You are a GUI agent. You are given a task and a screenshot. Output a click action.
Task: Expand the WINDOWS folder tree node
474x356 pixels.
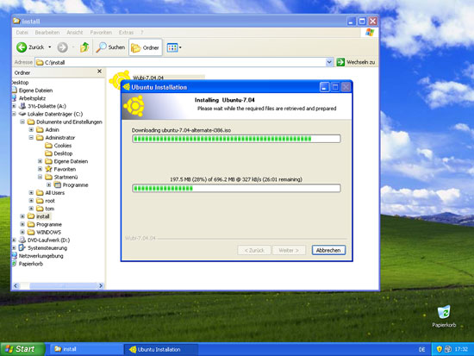[x=22, y=232]
